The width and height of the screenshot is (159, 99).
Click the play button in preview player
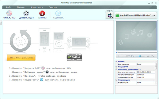point(118,56)
